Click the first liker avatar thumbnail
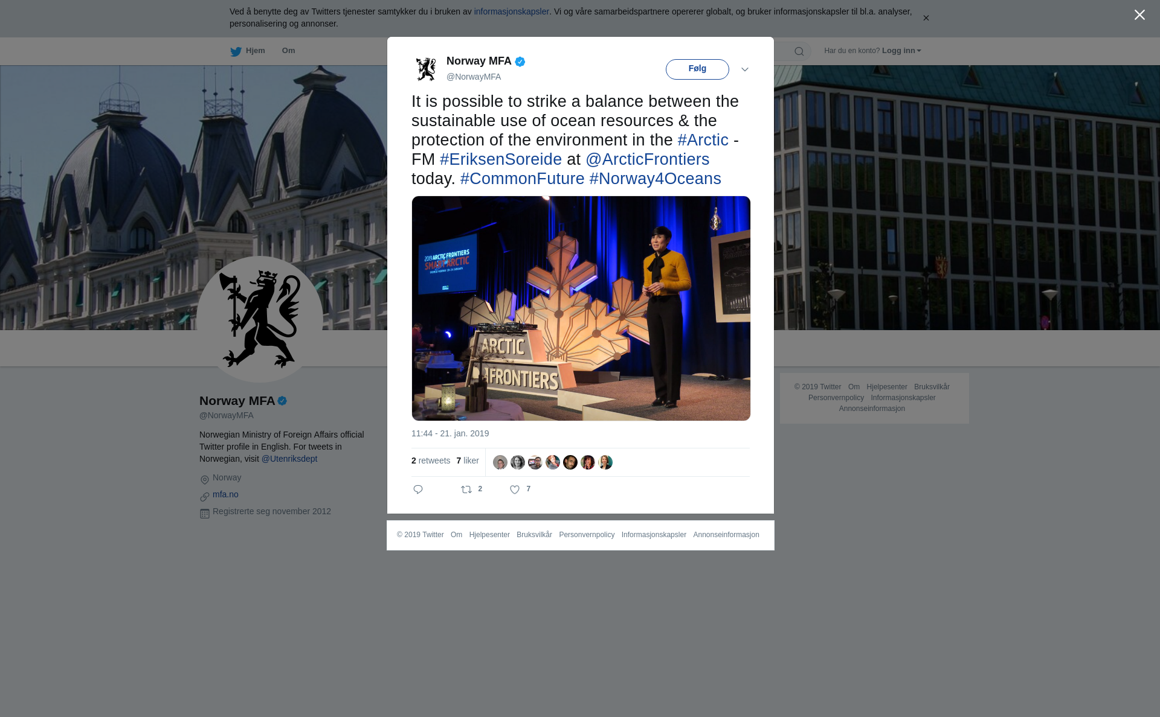1160x717 pixels. 500,462
